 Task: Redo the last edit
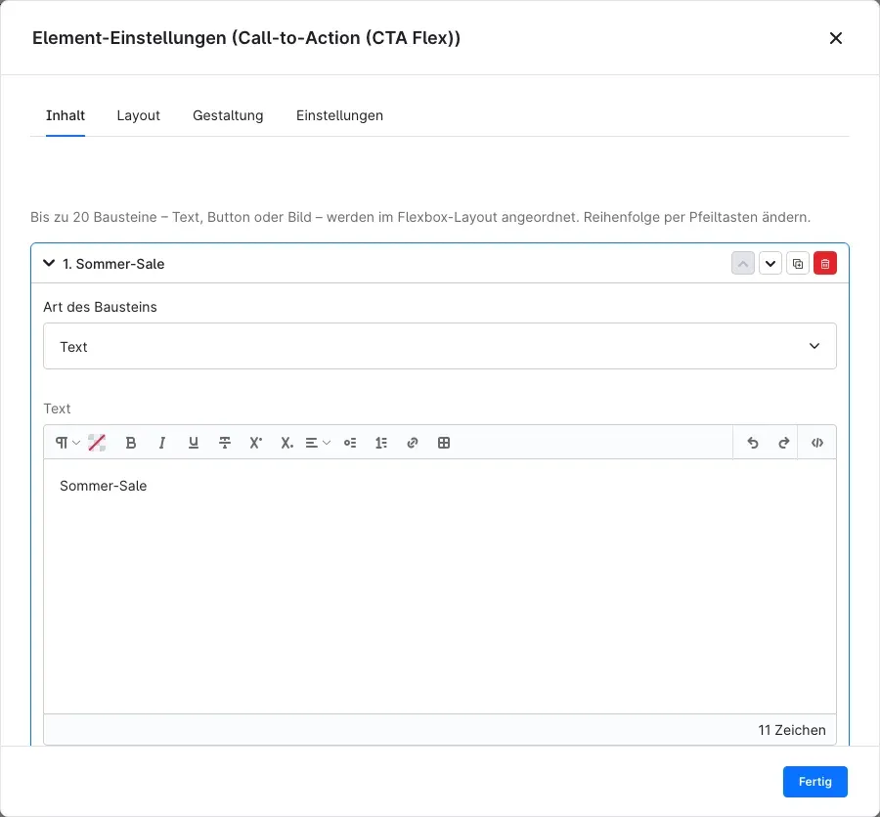(x=784, y=443)
